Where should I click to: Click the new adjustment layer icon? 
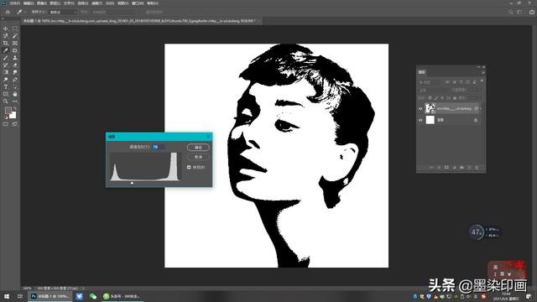pos(454,167)
